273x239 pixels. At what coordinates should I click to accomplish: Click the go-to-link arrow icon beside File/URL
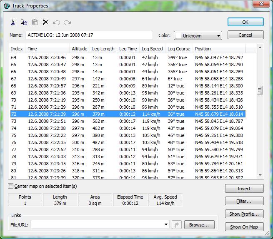point(177,225)
